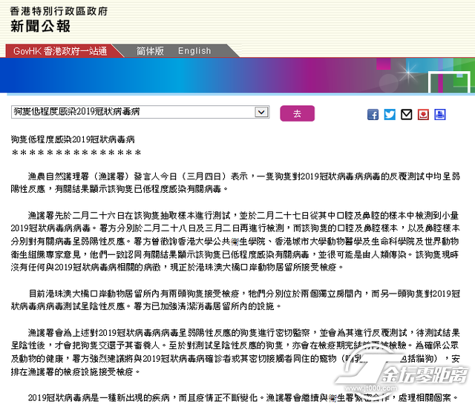Click the article title below the dropdown
The width and height of the screenshot is (475, 407).
pyautogui.click(x=73, y=139)
